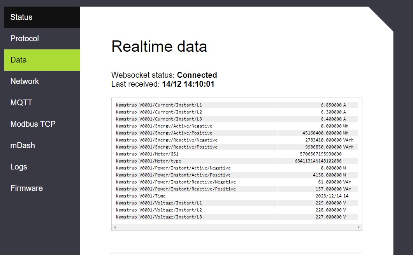
Task: Open the Protocol menu item
Action: click(42, 38)
